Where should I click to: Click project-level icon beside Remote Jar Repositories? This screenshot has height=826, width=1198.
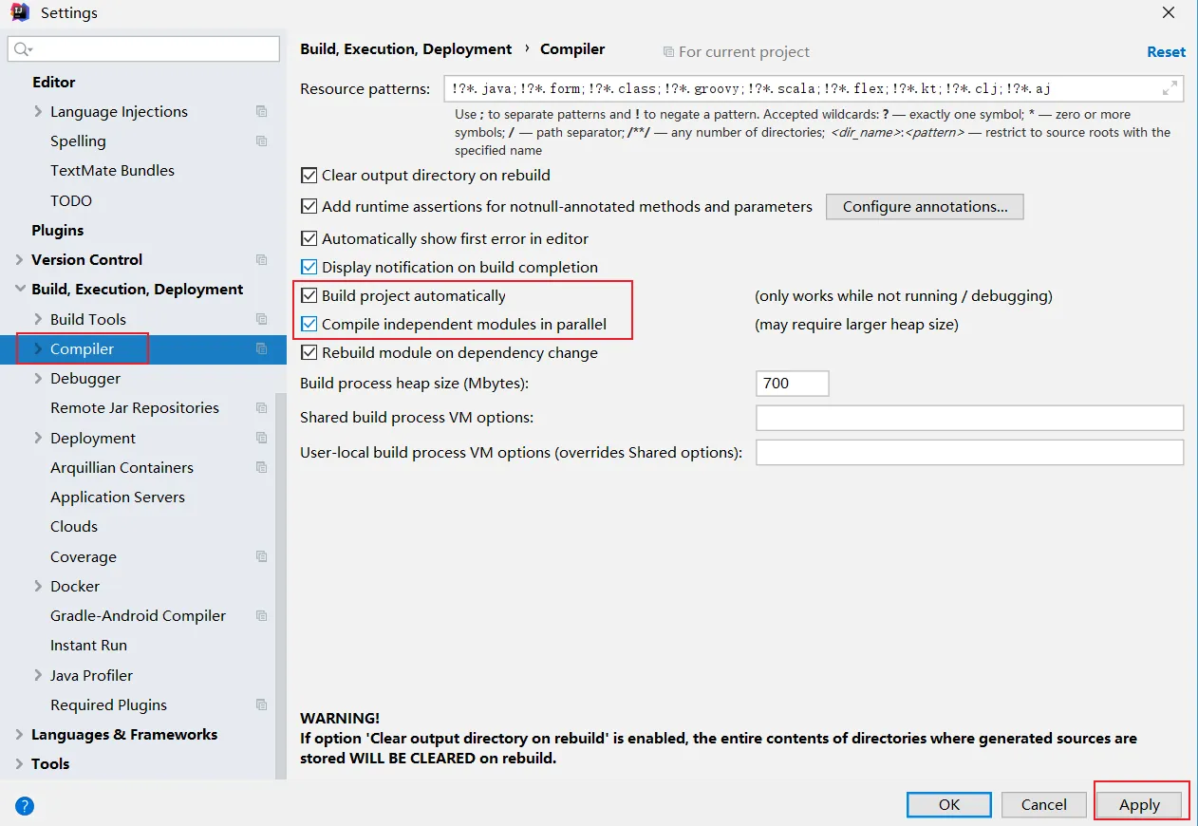pos(261,408)
